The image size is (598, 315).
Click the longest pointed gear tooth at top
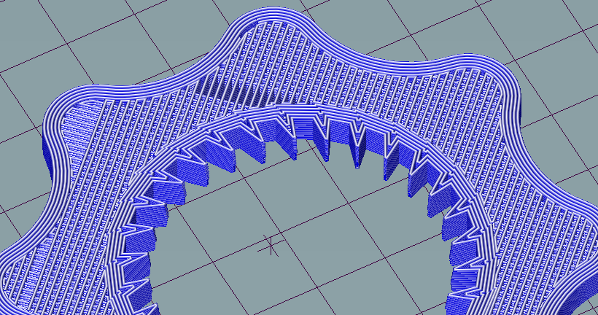pos(357,145)
